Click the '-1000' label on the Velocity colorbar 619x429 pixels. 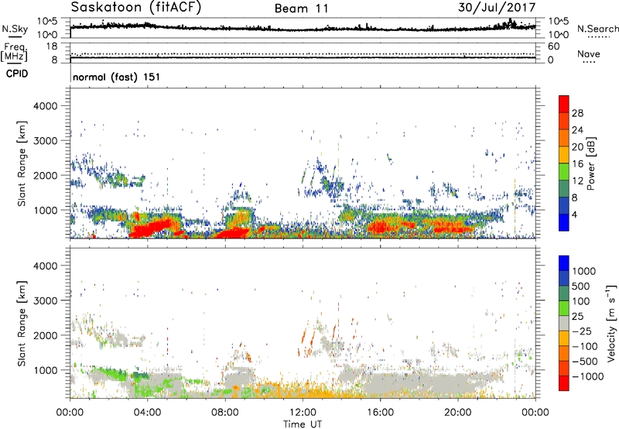[588, 376]
